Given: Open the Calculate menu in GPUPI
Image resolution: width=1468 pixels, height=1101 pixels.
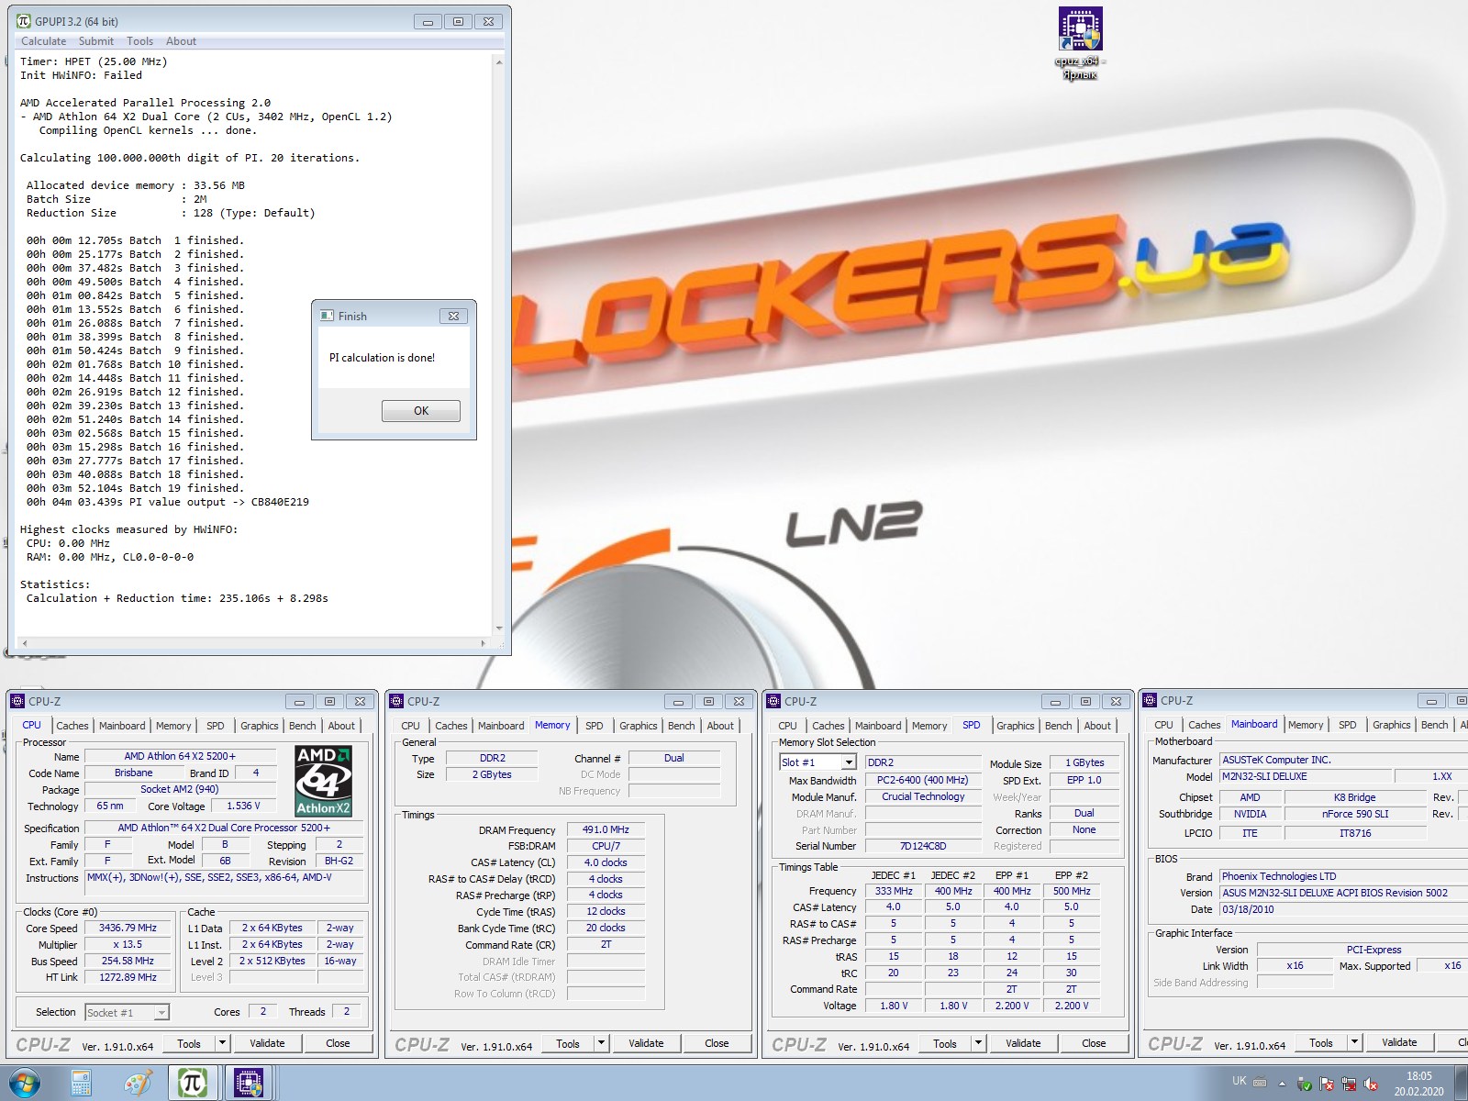Looking at the screenshot, I should tap(44, 41).
